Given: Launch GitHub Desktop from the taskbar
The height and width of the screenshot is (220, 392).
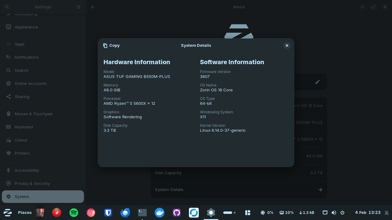Looking at the screenshot, I should [177, 213].
